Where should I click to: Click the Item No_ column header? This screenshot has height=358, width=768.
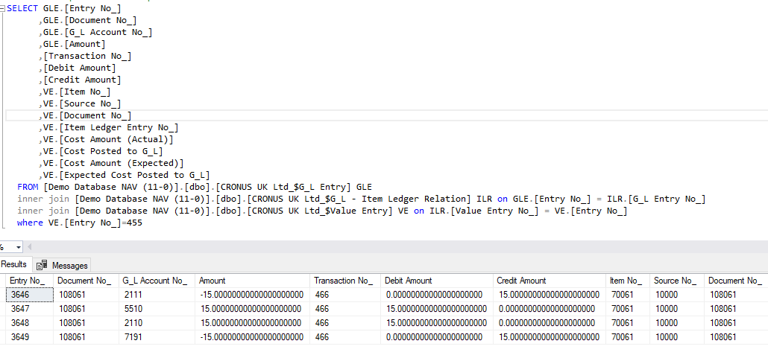(x=625, y=281)
